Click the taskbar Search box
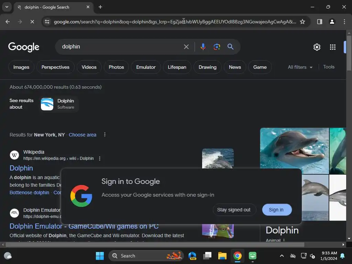The image size is (352, 264). 146,256
